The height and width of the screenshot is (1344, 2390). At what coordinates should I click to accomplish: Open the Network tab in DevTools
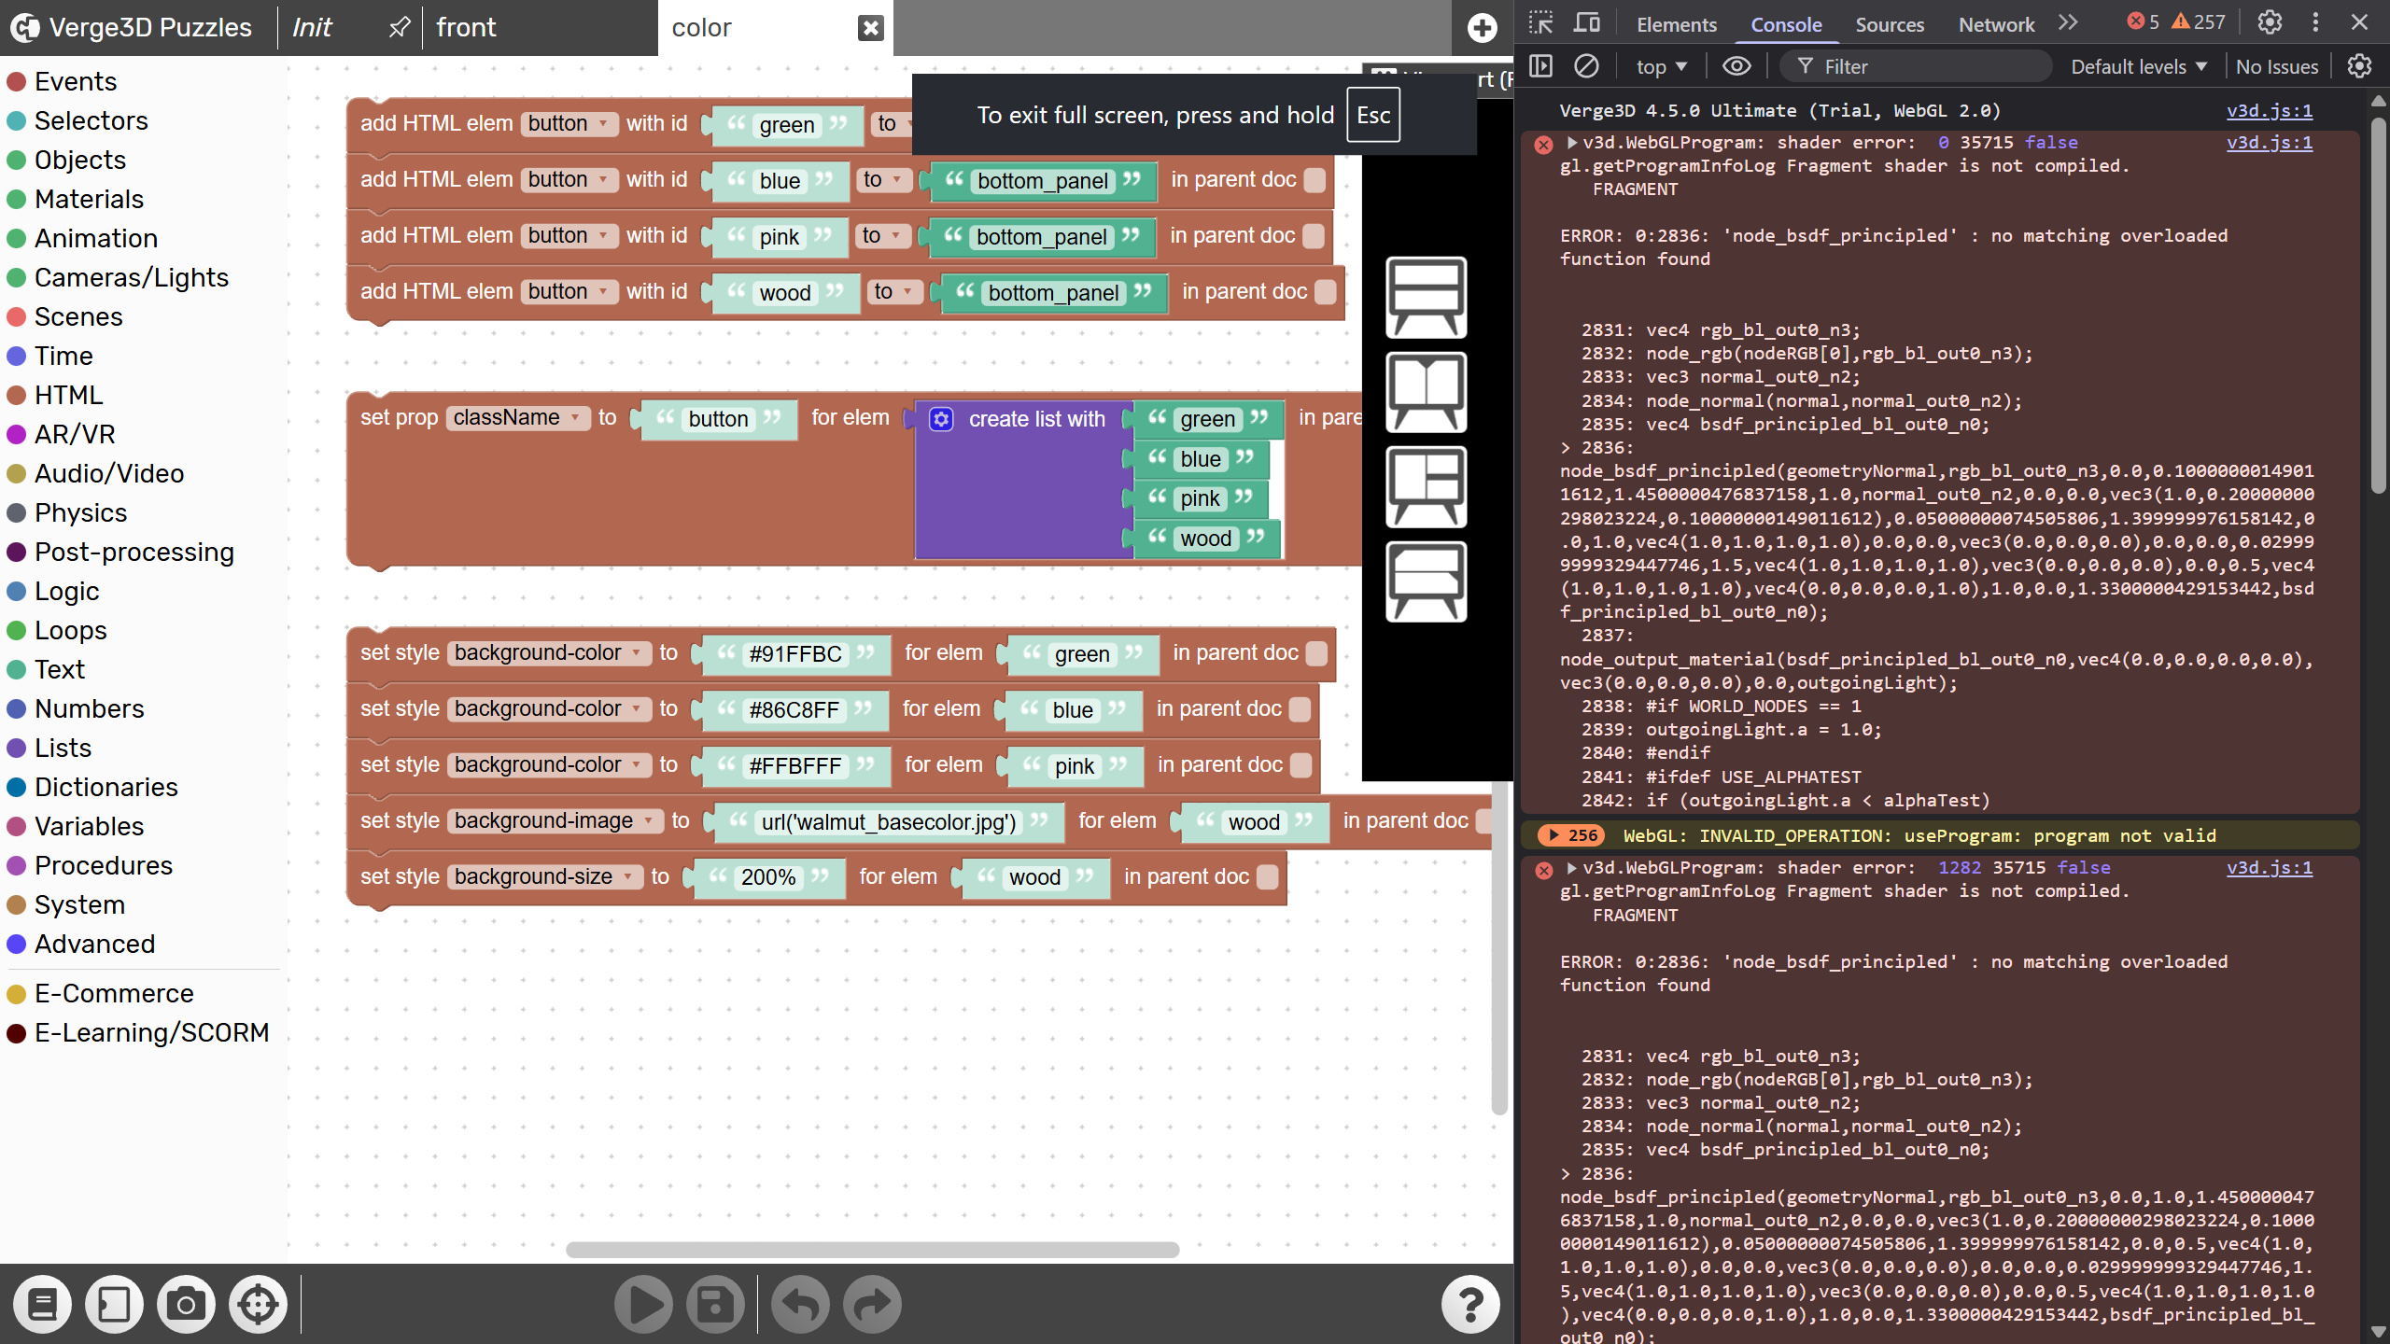[x=1996, y=25]
